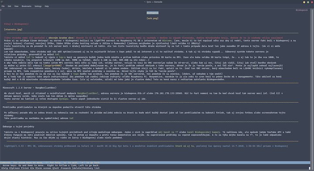314x171 pixels.
Task: Open the NargBox(LantBox) modpack link
Action: tap(88, 93)
